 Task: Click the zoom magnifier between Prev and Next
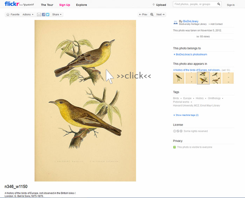pos(152,15)
